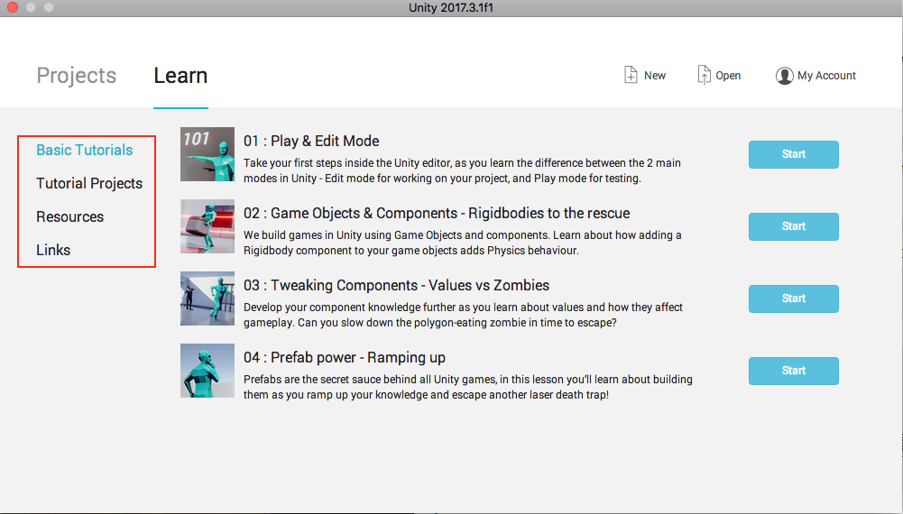
Task: Click the Prefab power Ramping up thumbnail
Action: [207, 371]
